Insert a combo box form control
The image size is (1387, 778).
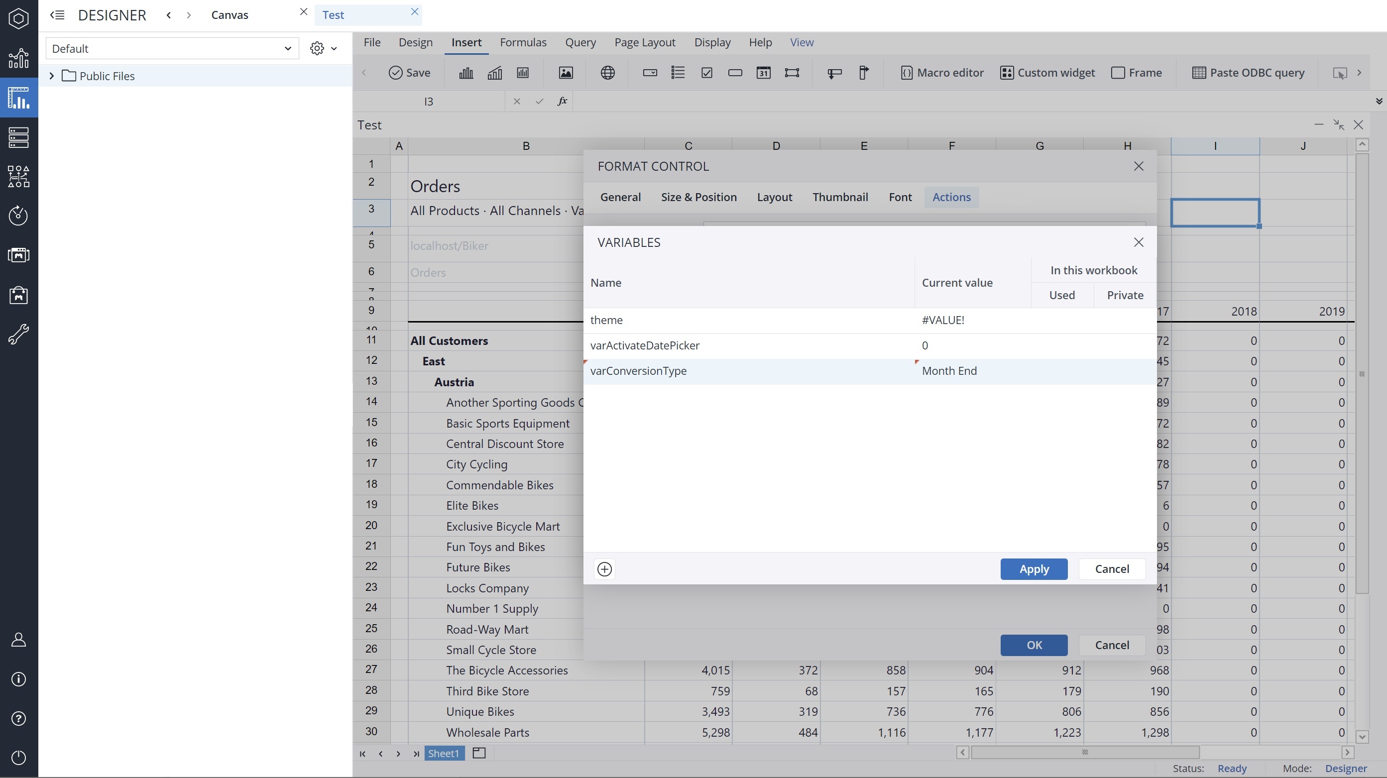click(x=650, y=73)
